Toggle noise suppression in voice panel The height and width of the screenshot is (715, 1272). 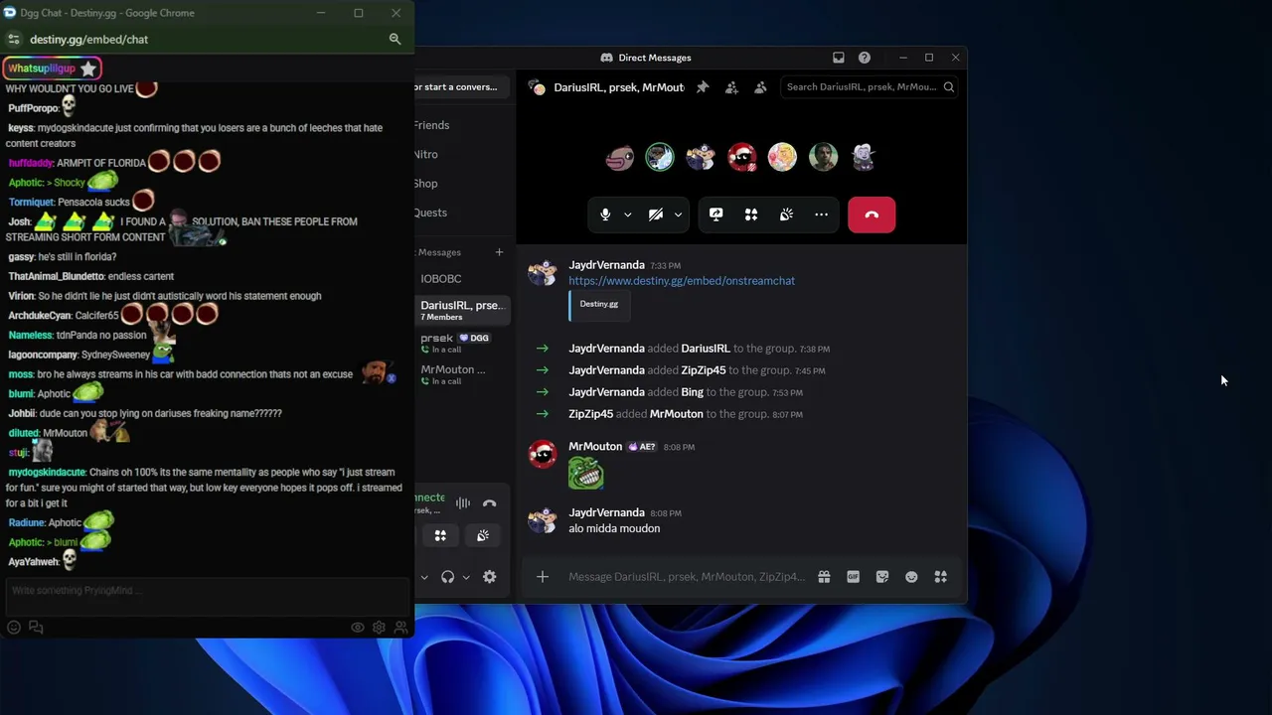click(463, 503)
